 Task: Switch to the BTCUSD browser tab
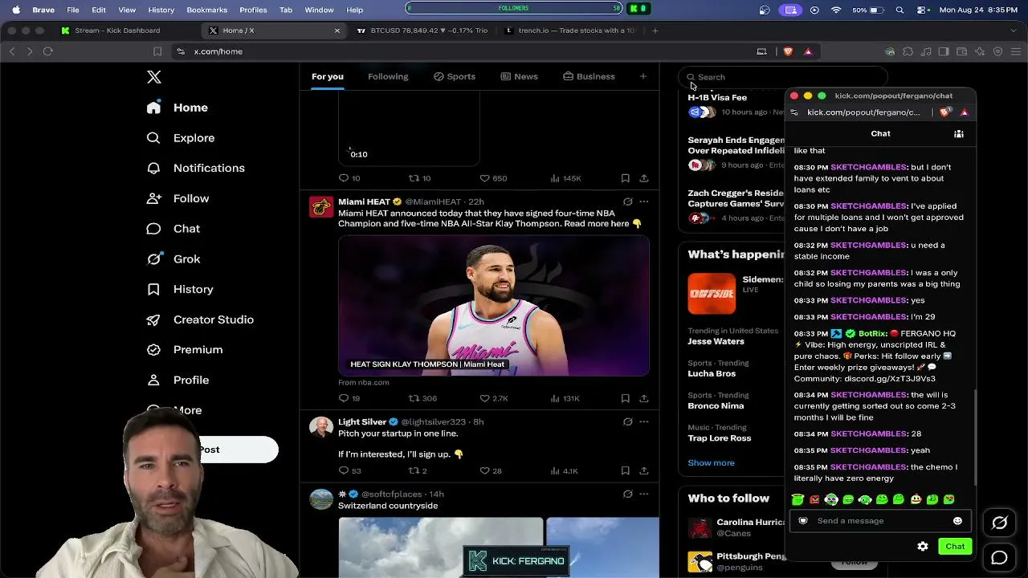(422, 31)
